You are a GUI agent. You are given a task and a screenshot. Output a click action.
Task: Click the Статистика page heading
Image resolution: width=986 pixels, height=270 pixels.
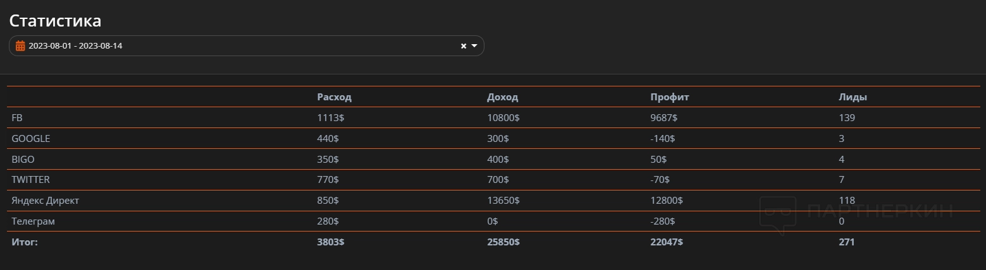point(55,21)
